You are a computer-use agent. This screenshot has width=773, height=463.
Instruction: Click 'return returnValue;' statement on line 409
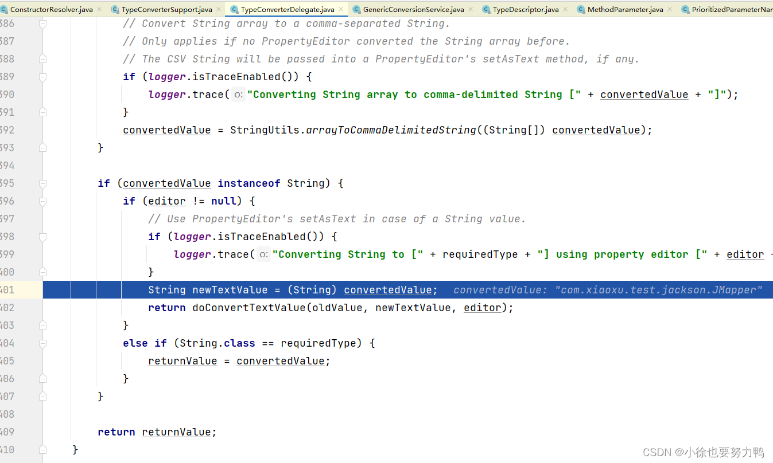coord(157,432)
